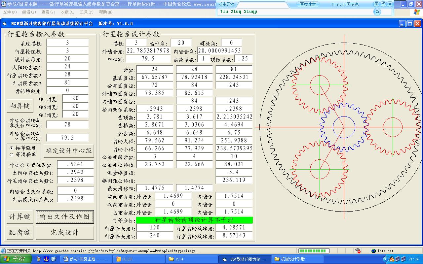Image resolution: width=423 pixels, height=264 pixels.
Task: Click the 开始 Start button
Action: pyautogui.click(x=16, y=259)
